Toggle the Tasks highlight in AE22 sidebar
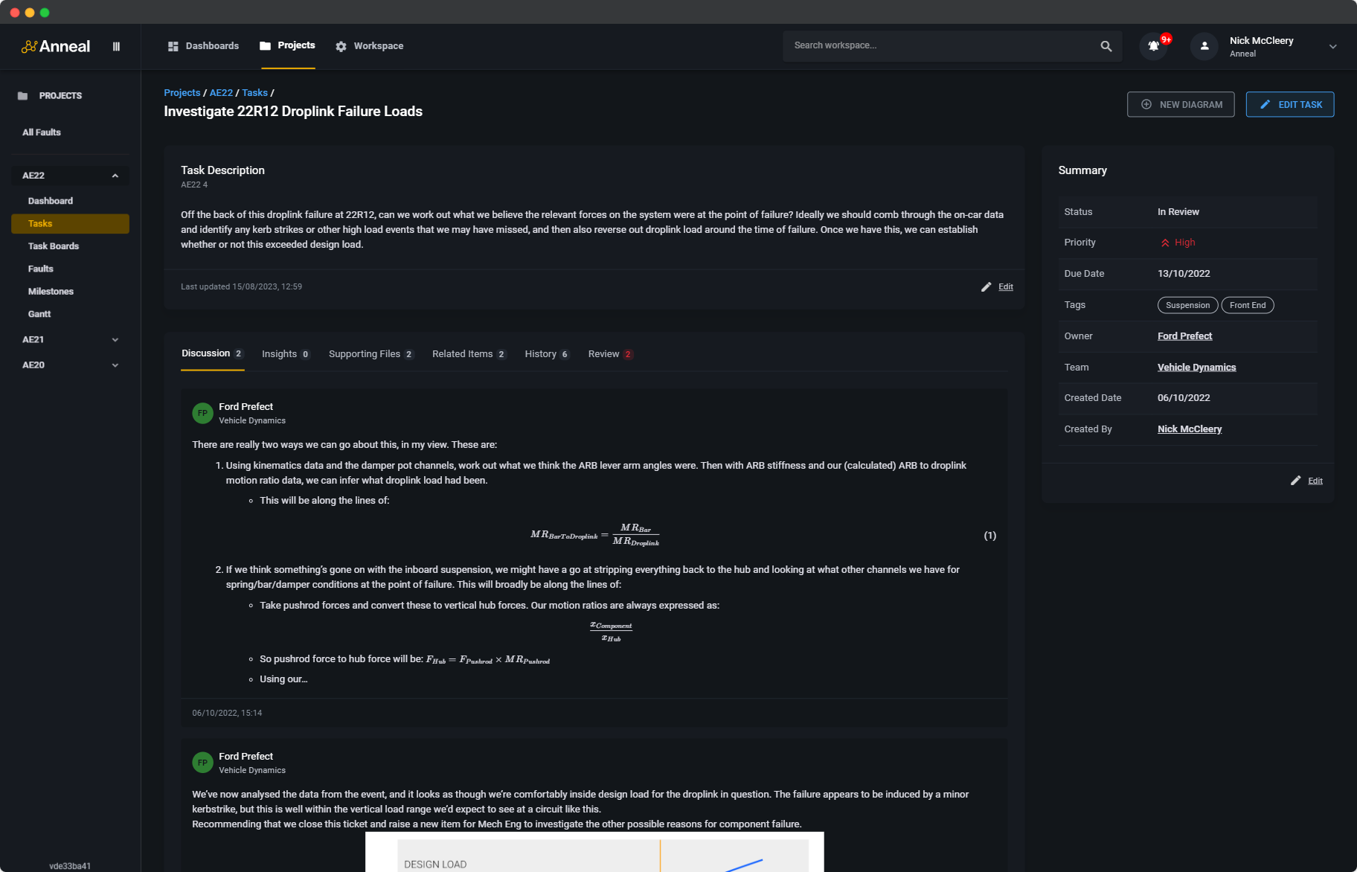 [69, 223]
